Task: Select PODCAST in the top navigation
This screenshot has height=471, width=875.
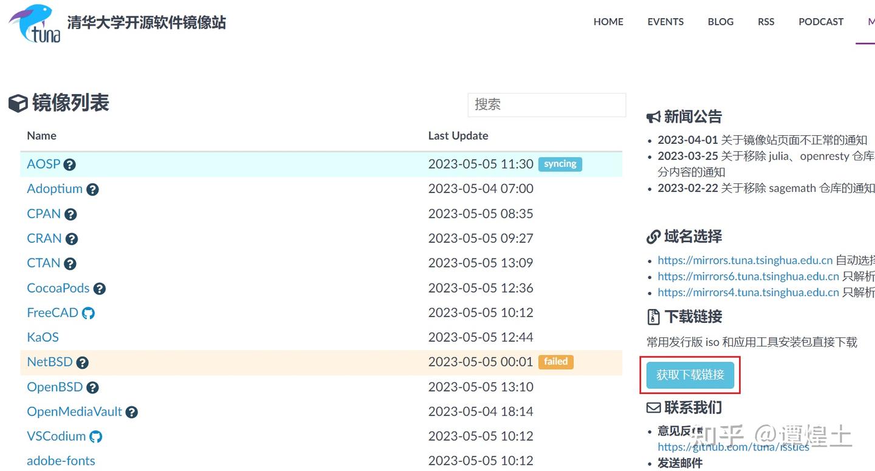Action: point(821,22)
